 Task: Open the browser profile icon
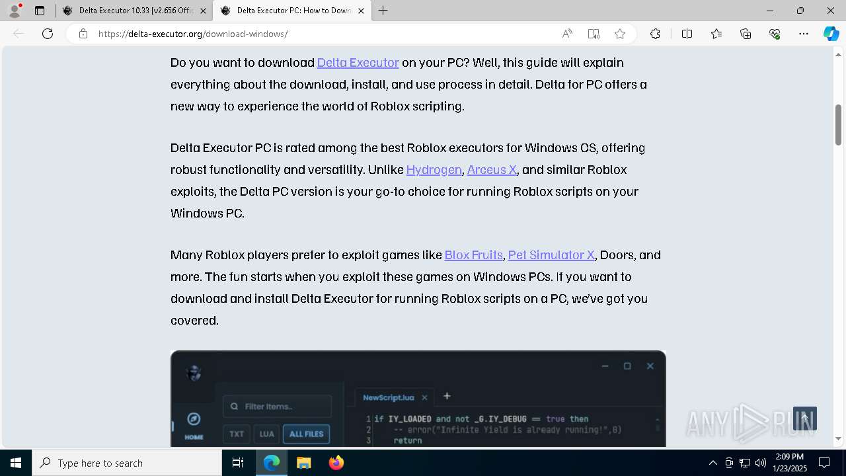pos(14,11)
